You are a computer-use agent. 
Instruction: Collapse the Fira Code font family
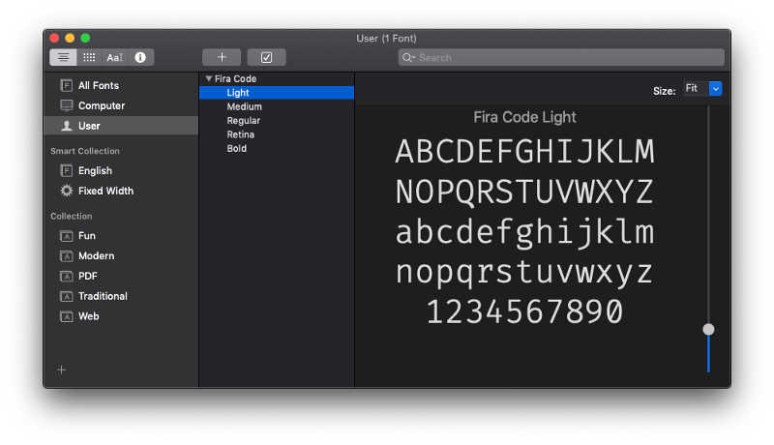[x=208, y=78]
